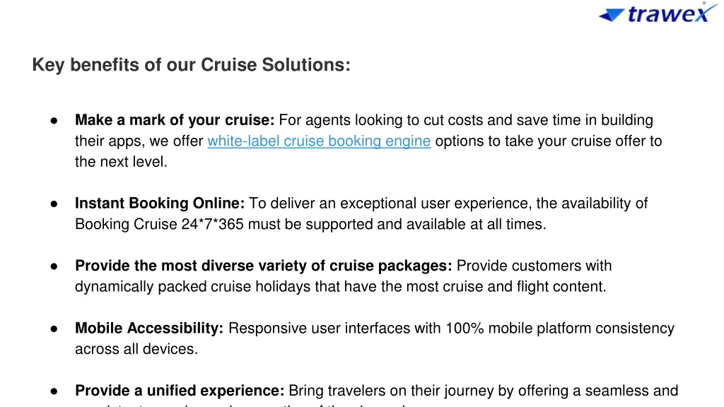724x407 pixels.
Task: Click the bullet before 'Provide a unified experience'
Action: click(54, 391)
